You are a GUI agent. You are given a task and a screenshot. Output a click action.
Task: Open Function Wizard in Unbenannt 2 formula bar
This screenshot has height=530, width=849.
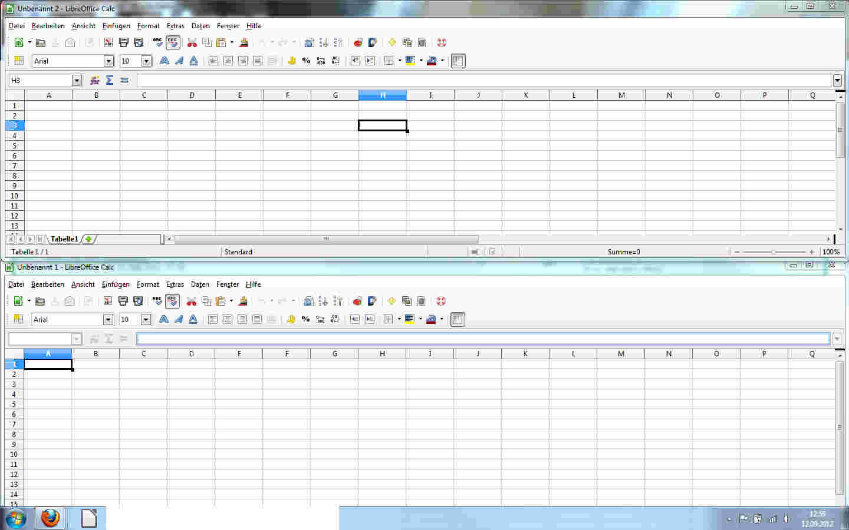pyautogui.click(x=94, y=80)
